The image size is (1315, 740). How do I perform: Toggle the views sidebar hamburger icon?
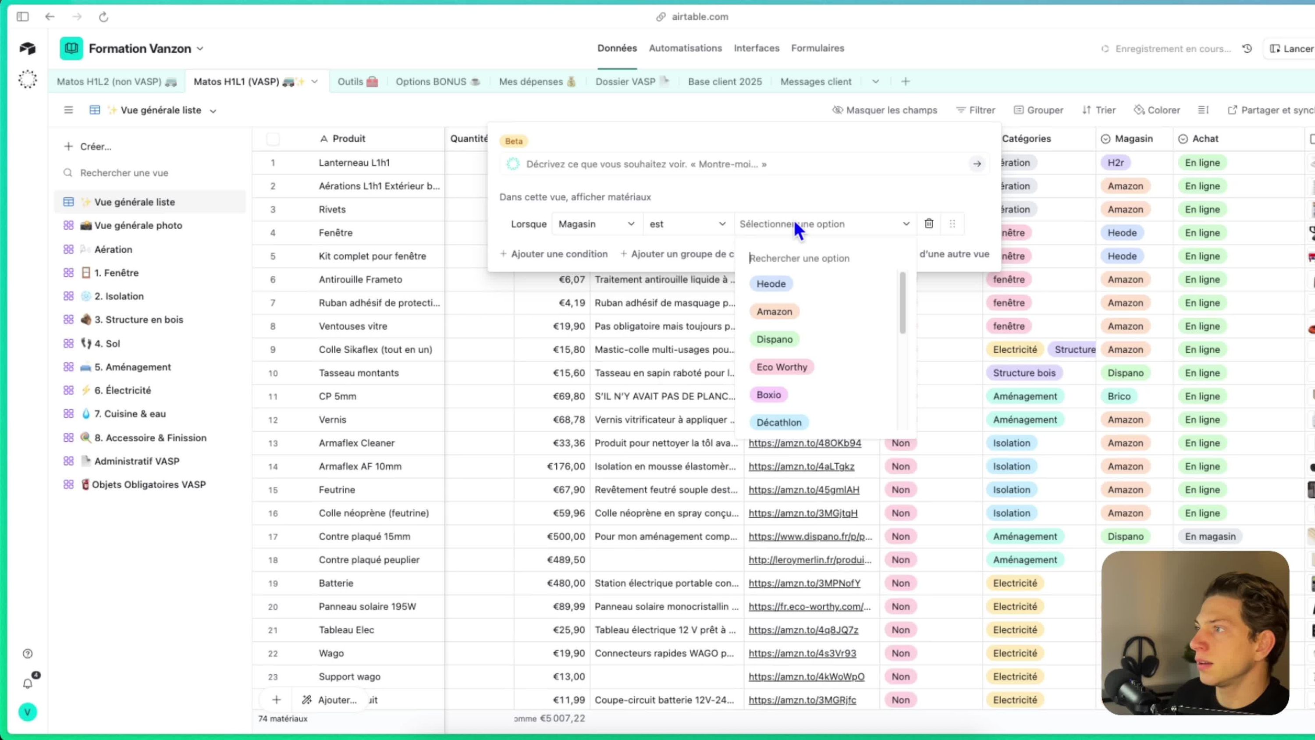click(x=68, y=110)
